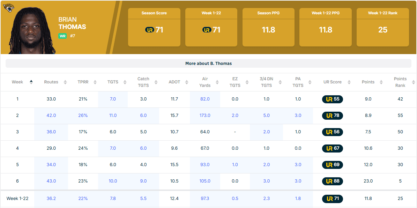The image size is (417, 208).
Task: Sort using Air Yards column arrows
Action: tap(217, 82)
